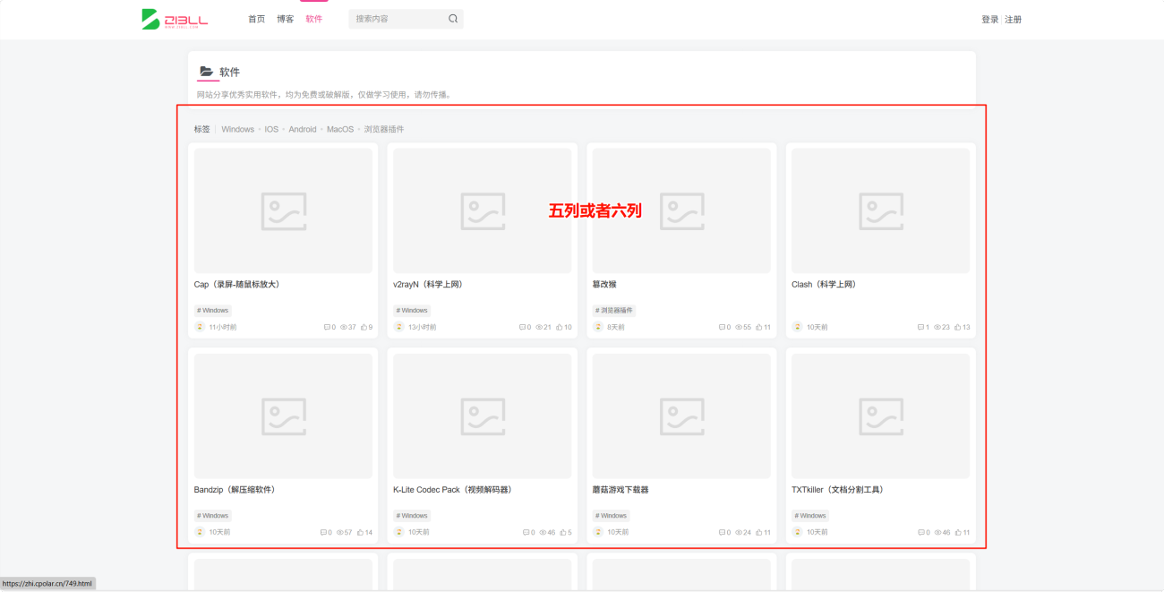Click the author avatar on 篡改猴 card
Image resolution: width=1164 pixels, height=592 pixels.
coord(598,327)
